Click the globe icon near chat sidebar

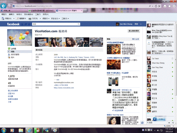[x=142, y=123]
